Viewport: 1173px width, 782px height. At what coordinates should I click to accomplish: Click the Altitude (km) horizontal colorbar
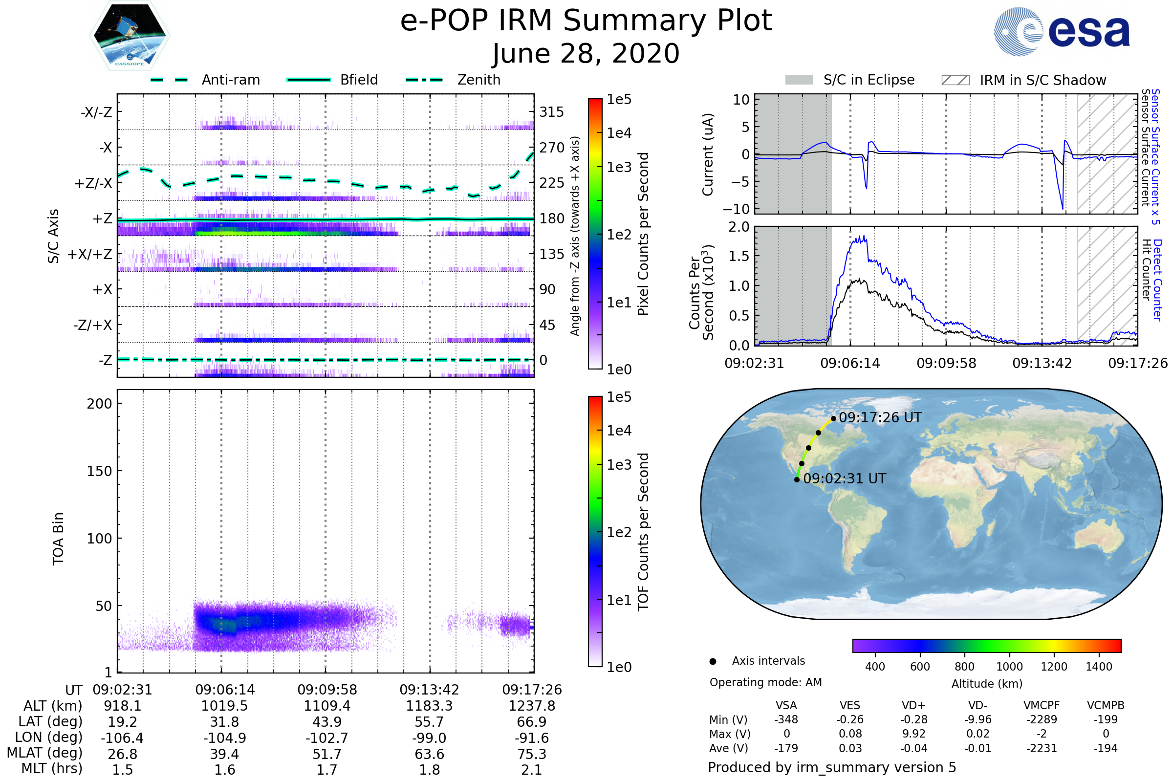pyautogui.click(x=986, y=645)
